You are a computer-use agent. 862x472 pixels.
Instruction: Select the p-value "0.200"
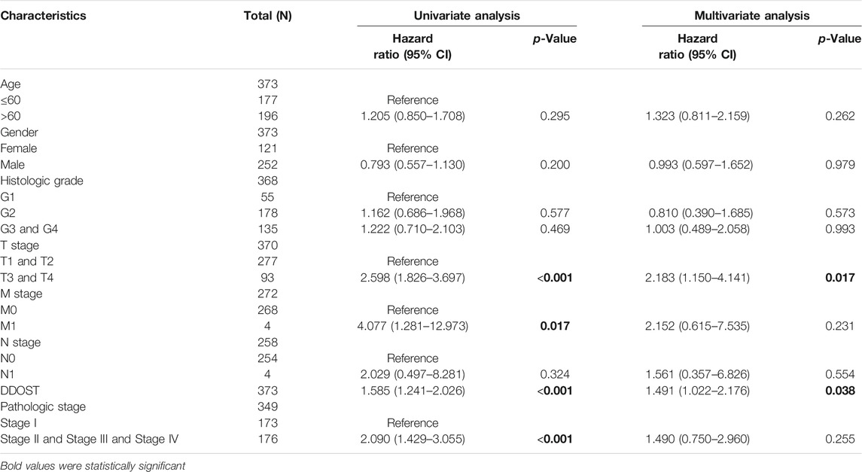tap(555, 165)
